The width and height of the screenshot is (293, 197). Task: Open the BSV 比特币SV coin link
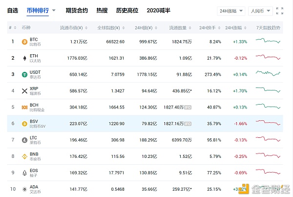(38, 124)
